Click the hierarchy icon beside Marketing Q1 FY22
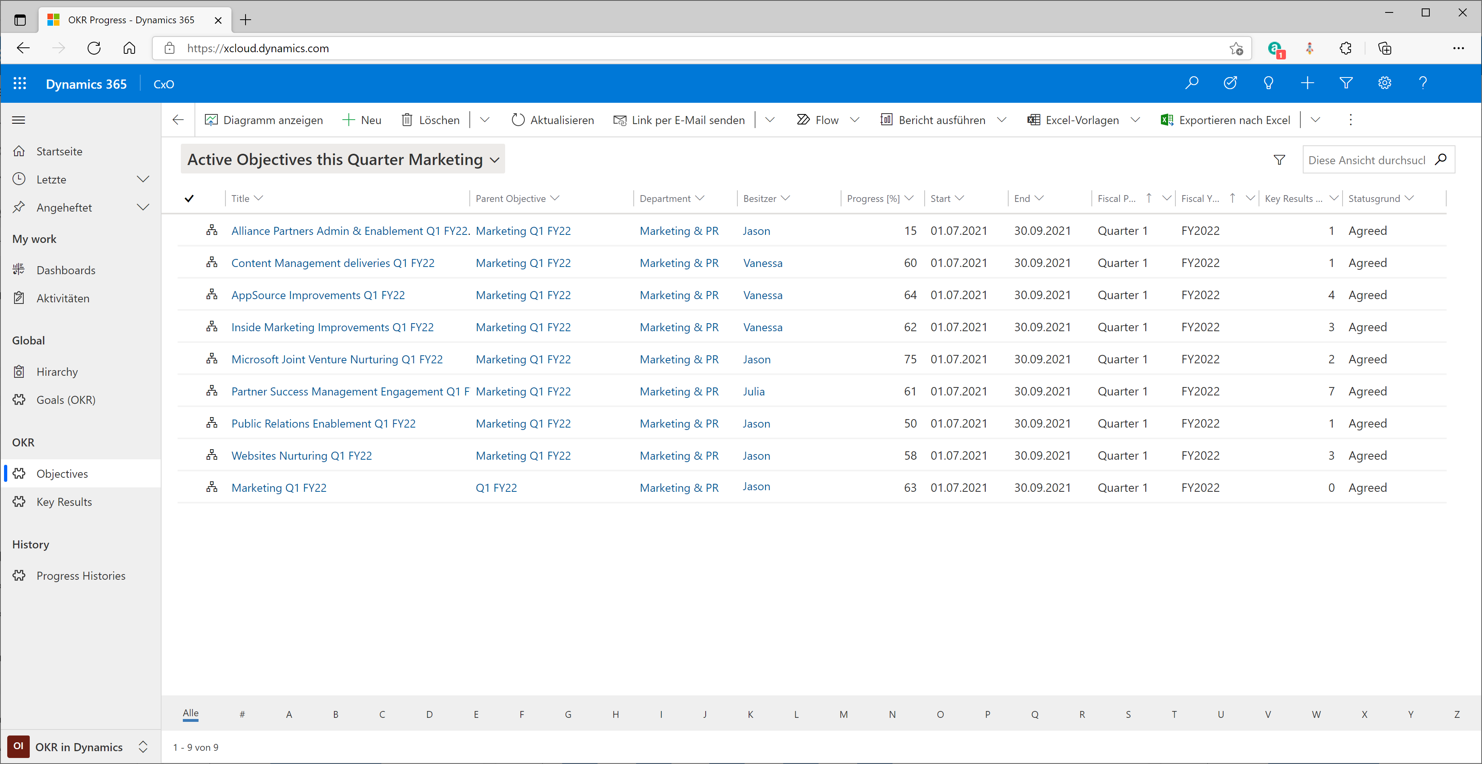This screenshot has height=764, width=1482. coord(212,486)
